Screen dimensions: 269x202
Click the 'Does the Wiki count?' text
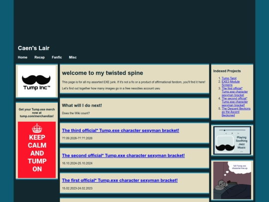(x=76, y=113)
